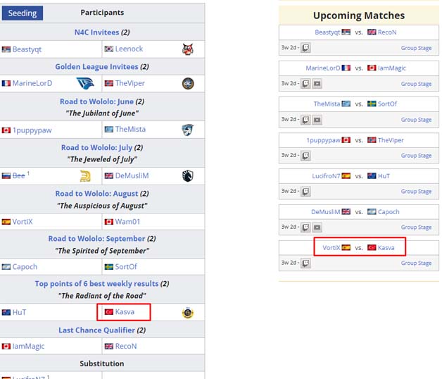The width and height of the screenshot is (442, 379).
Task: Open the team logo beside Kasva
Action: tap(188, 313)
